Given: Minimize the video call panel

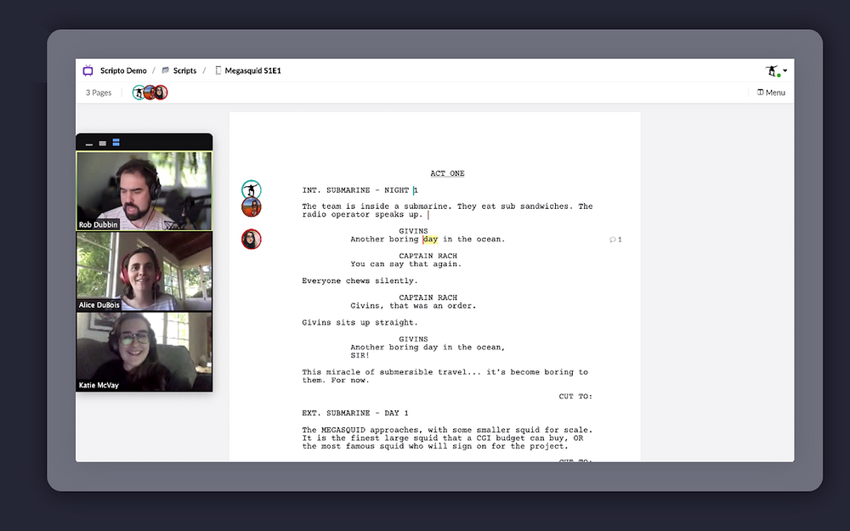Looking at the screenshot, I should (x=89, y=144).
